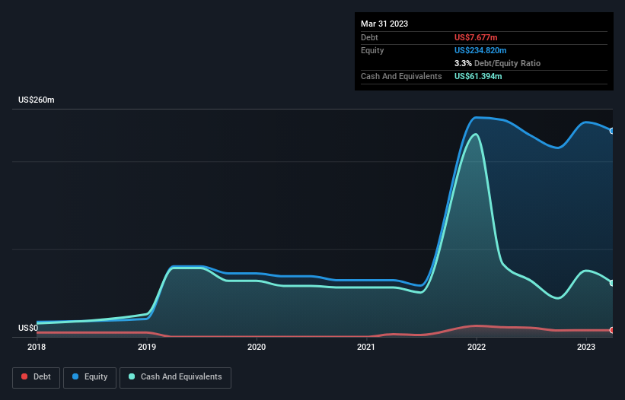Click the Mar 31 2023 tooltip date
The height and width of the screenshot is (400, 625).
click(x=384, y=24)
